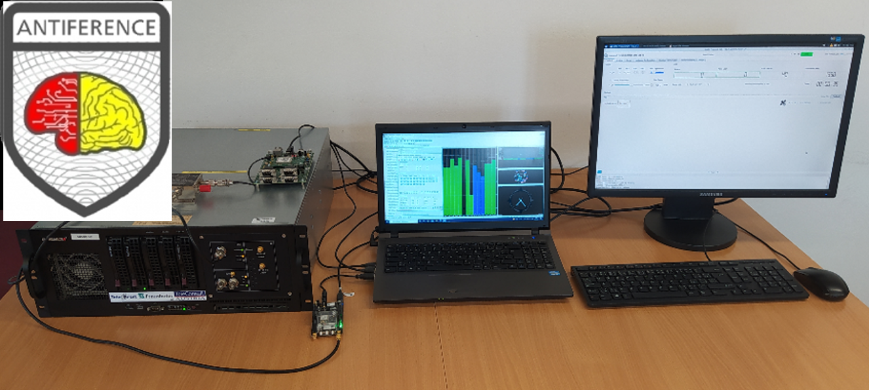Click the button at the right edge of the monitor panel
869x390 pixels.
coord(836,97)
